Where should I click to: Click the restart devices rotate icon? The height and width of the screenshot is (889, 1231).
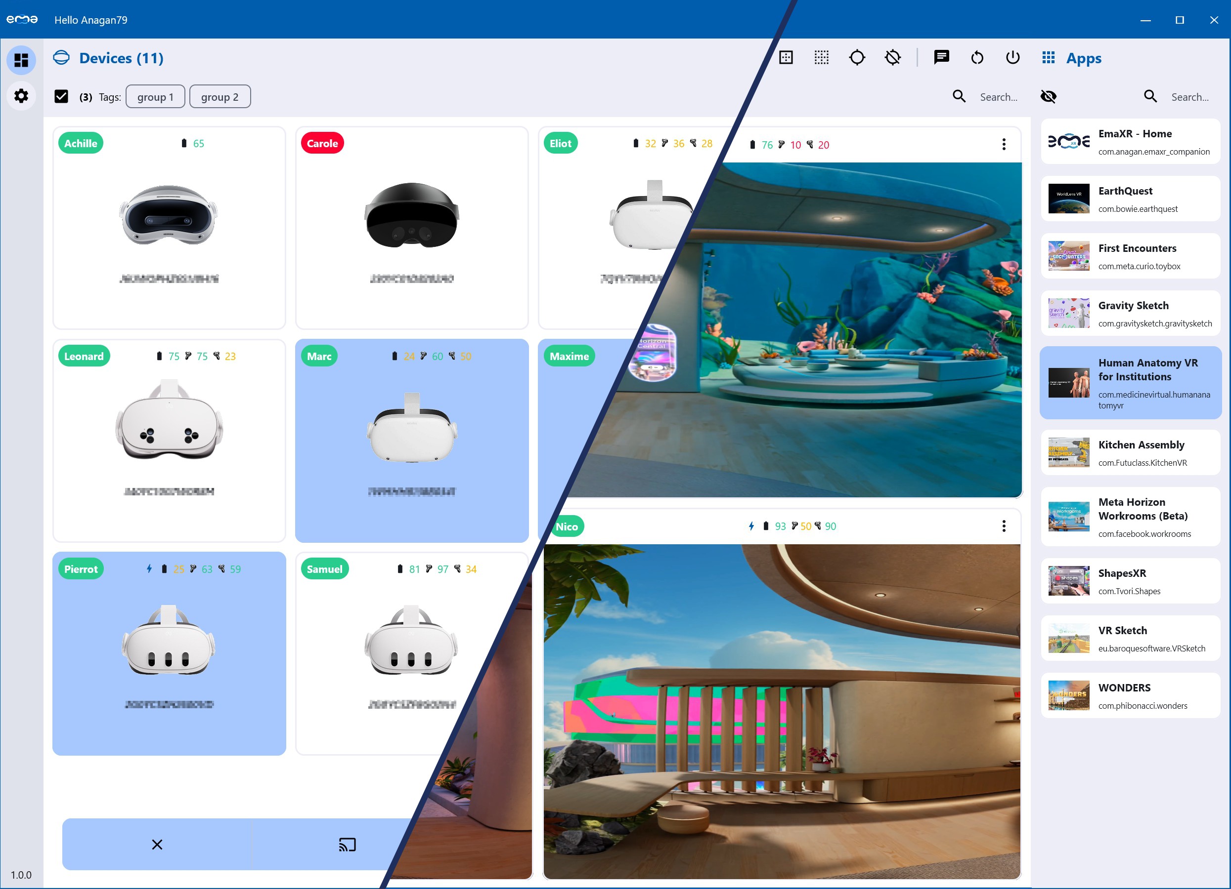point(976,57)
